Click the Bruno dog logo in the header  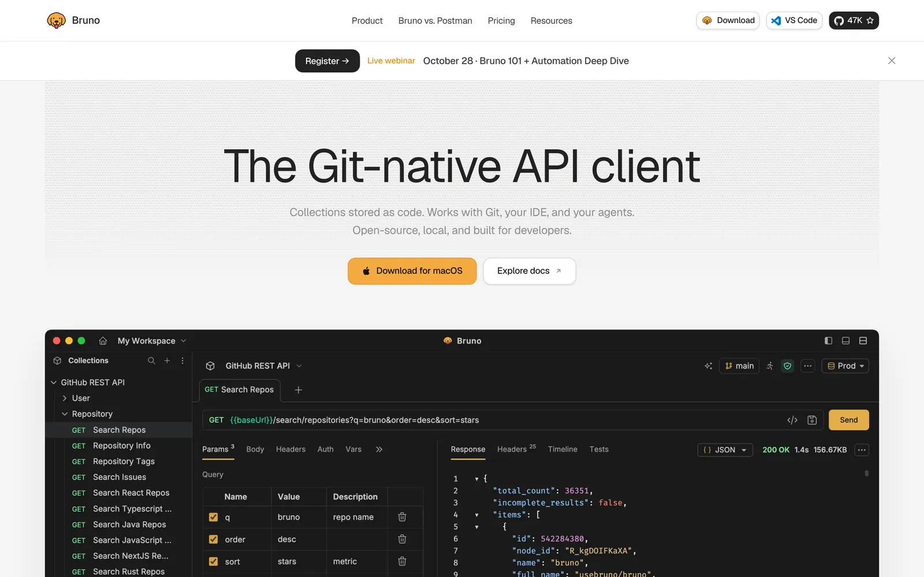(56, 21)
